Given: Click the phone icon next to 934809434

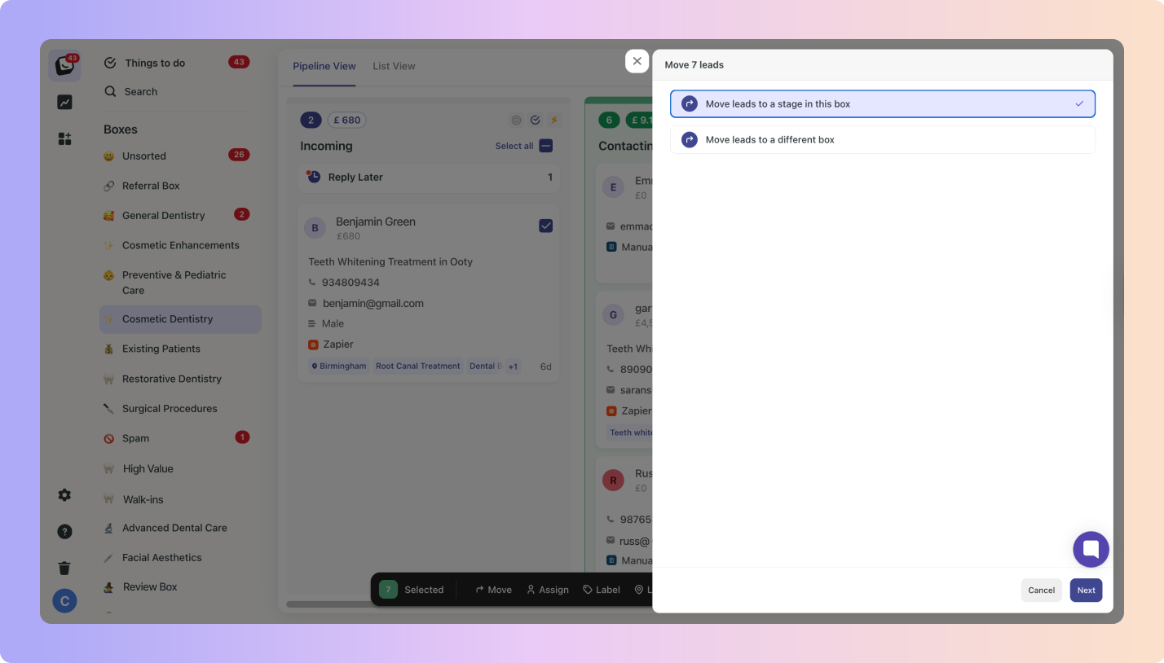Looking at the screenshot, I should point(312,283).
